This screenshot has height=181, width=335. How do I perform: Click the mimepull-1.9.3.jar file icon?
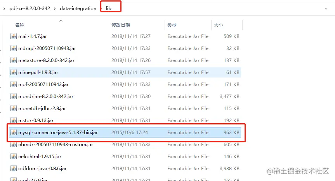click(x=14, y=72)
